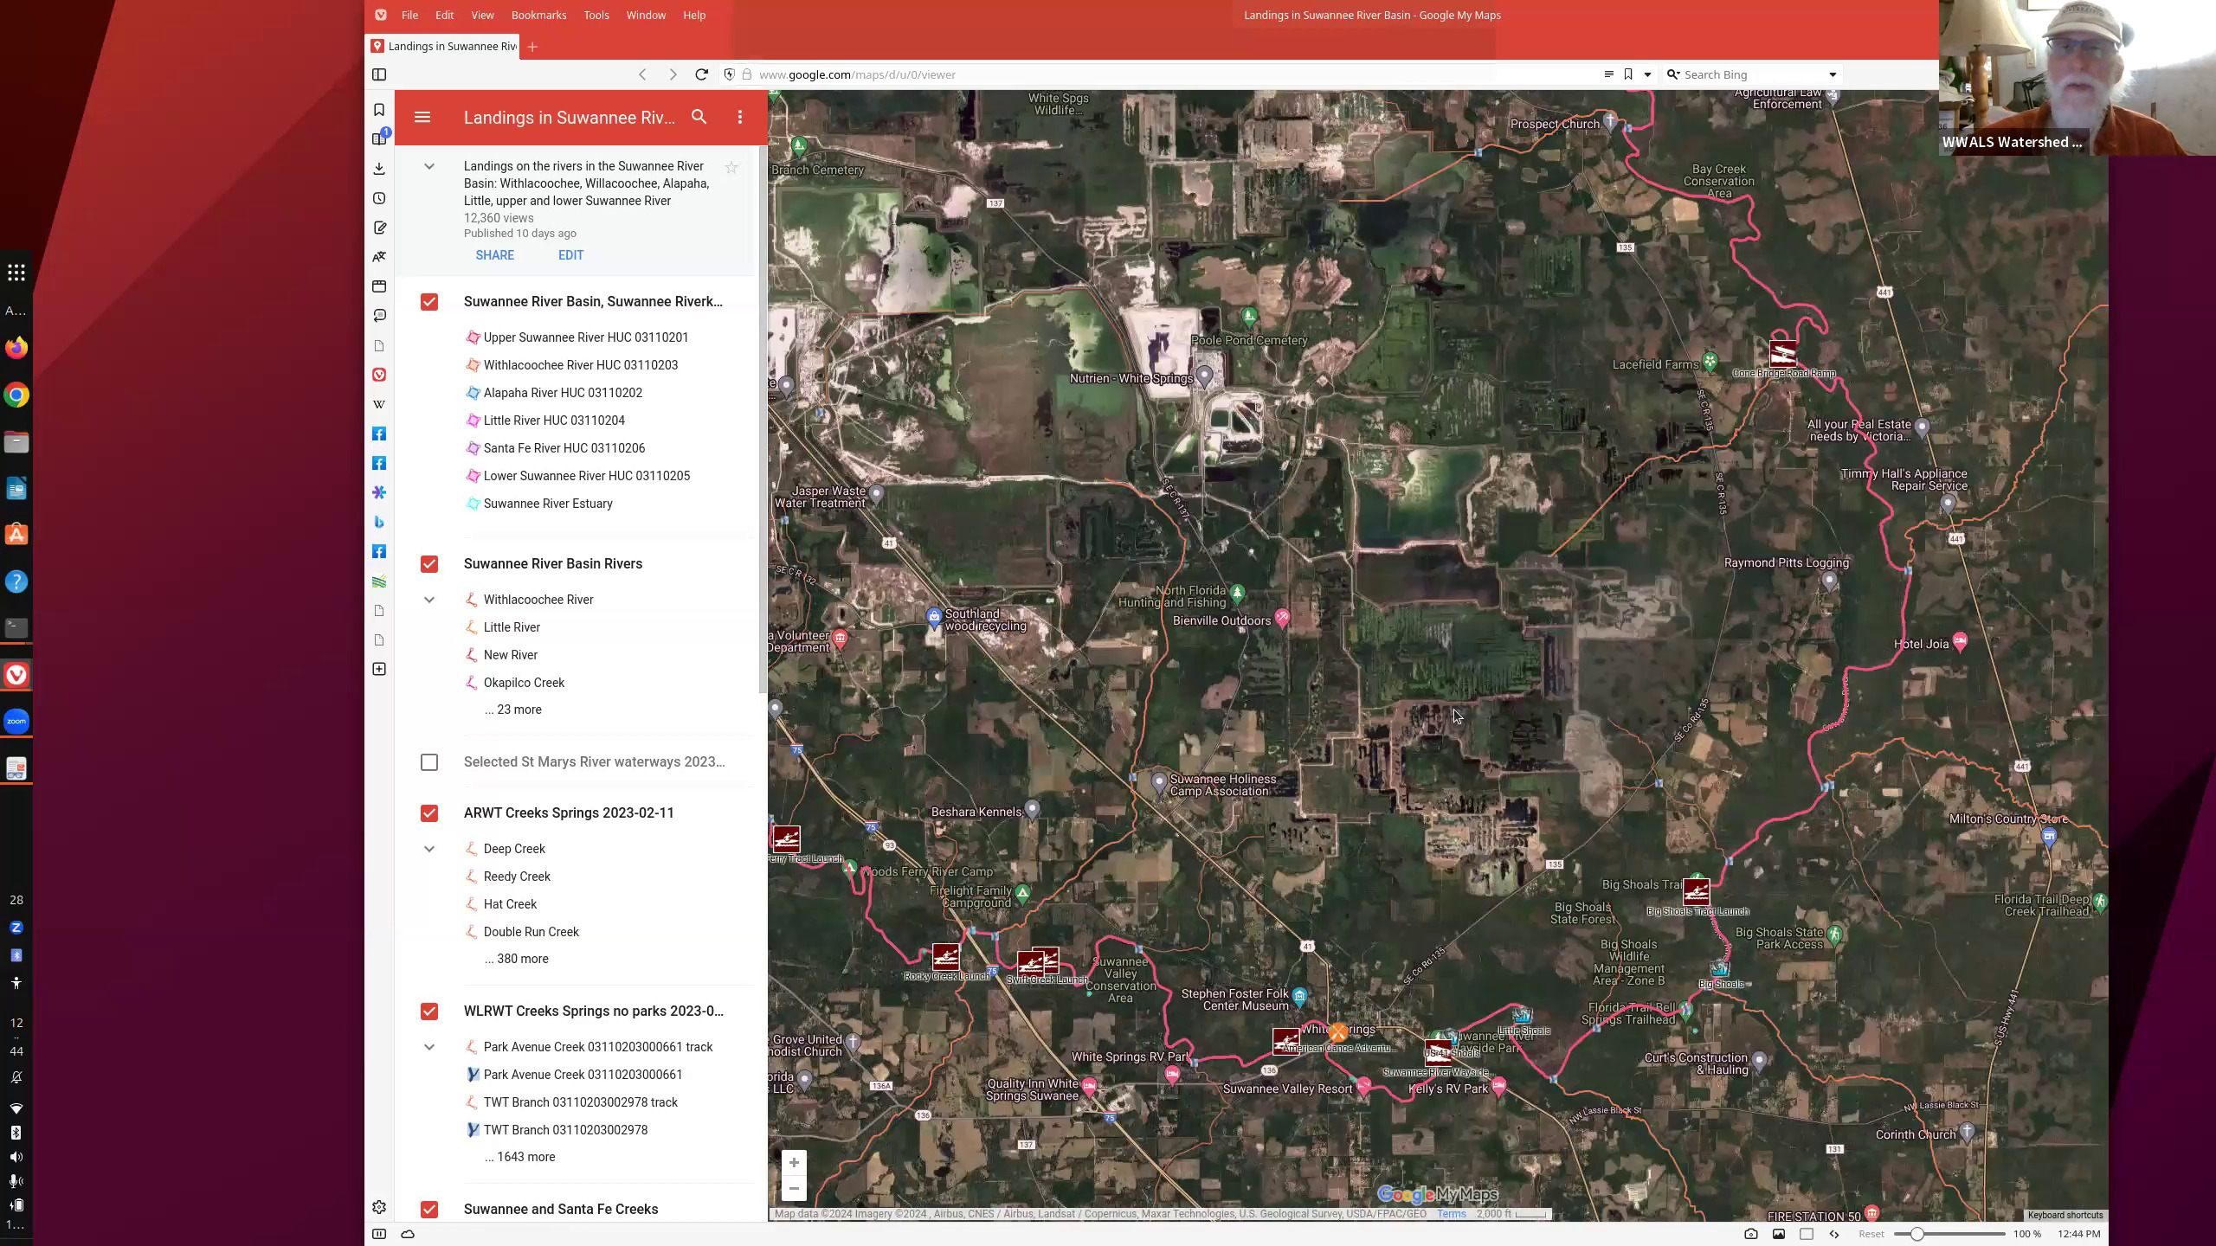This screenshot has width=2216, height=1246.
Task: Open bookmark dropdown arrow in address bar
Action: [1647, 74]
